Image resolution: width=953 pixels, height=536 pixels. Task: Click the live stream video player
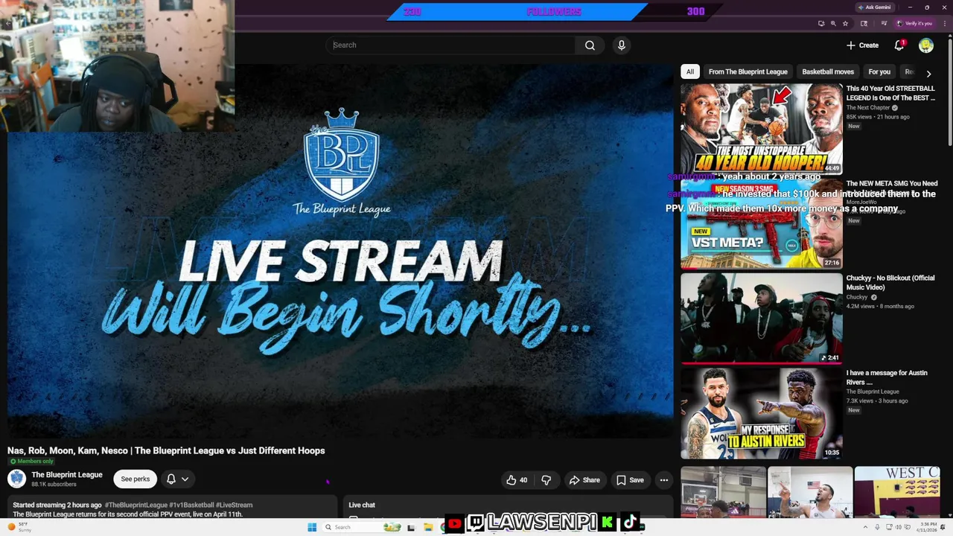tap(340, 251)
